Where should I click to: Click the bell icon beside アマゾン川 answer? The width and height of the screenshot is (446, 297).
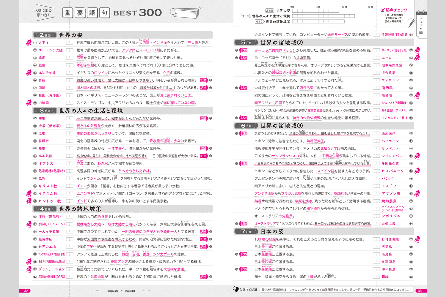[x=417, y=193]
